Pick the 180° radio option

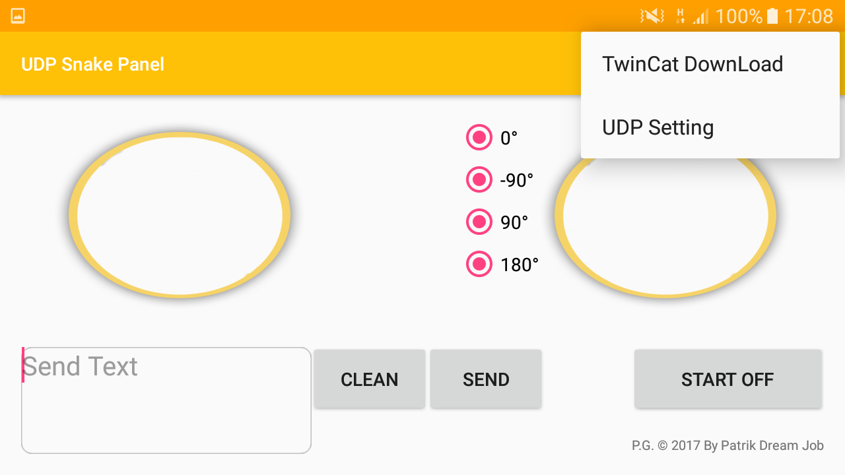[x=479, y=265]
